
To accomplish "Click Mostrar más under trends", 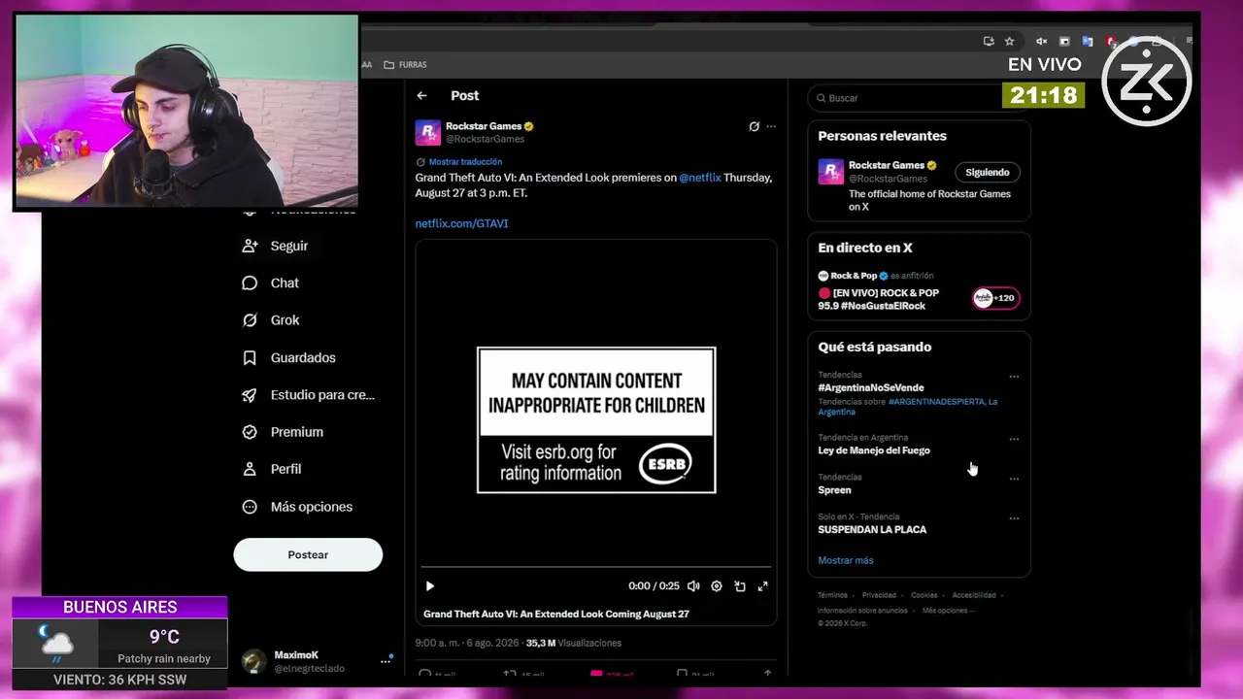I will tap(845, 560).
